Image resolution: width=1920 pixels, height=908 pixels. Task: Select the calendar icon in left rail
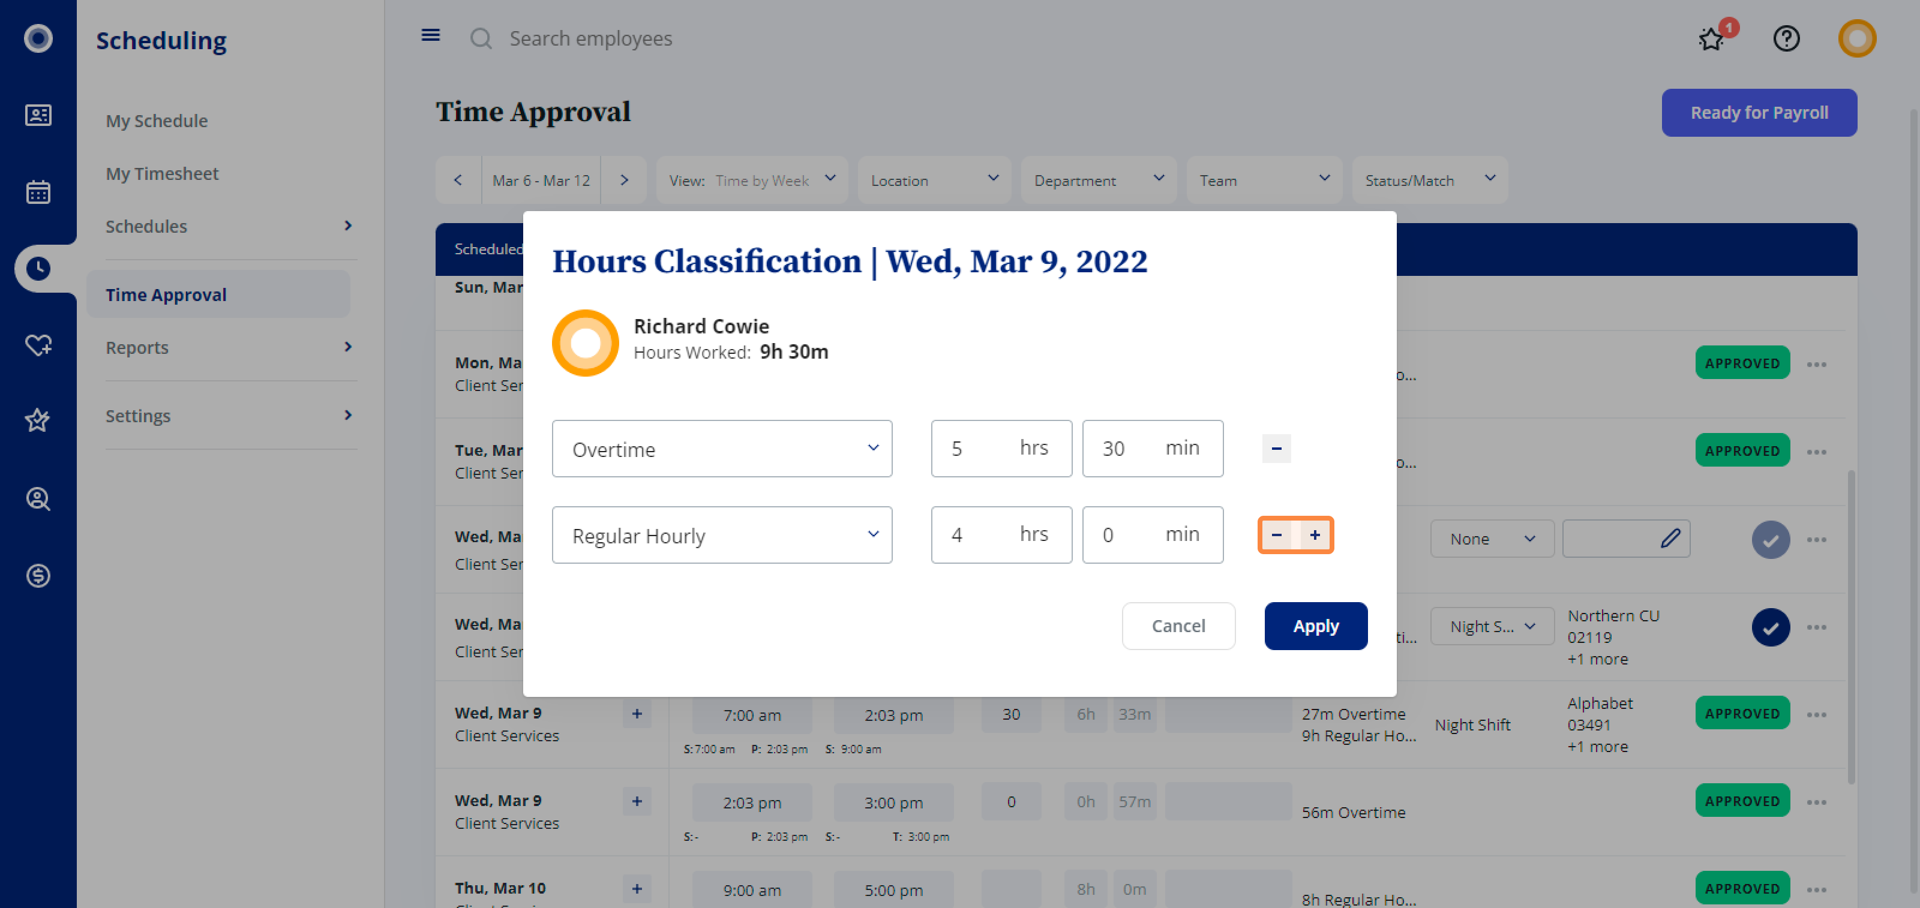(x=38, y=192)
